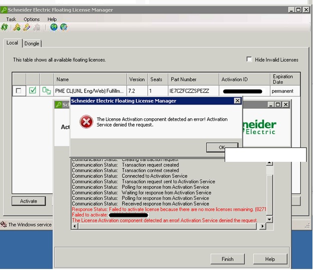The image size is (314, 270).
Task: Click the Activate button
Action: click(x=29, y=201)
